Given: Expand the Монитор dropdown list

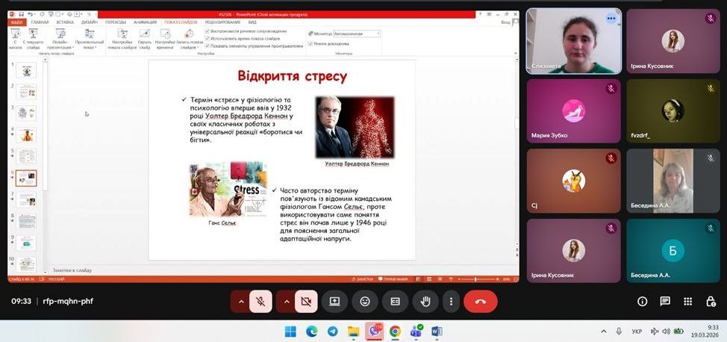Looking at the screenshot, I should point(378,34).
